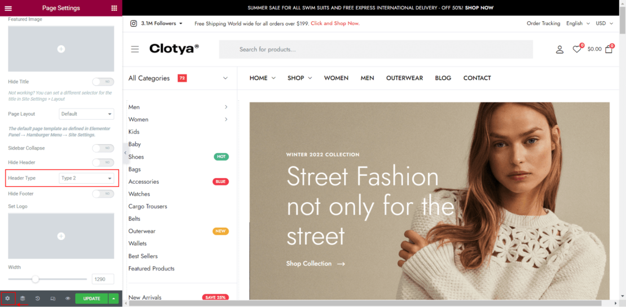Screen dimensions: 626x307
Task: Go to MEN in main navigation
Action: click(x=367, y=78)
